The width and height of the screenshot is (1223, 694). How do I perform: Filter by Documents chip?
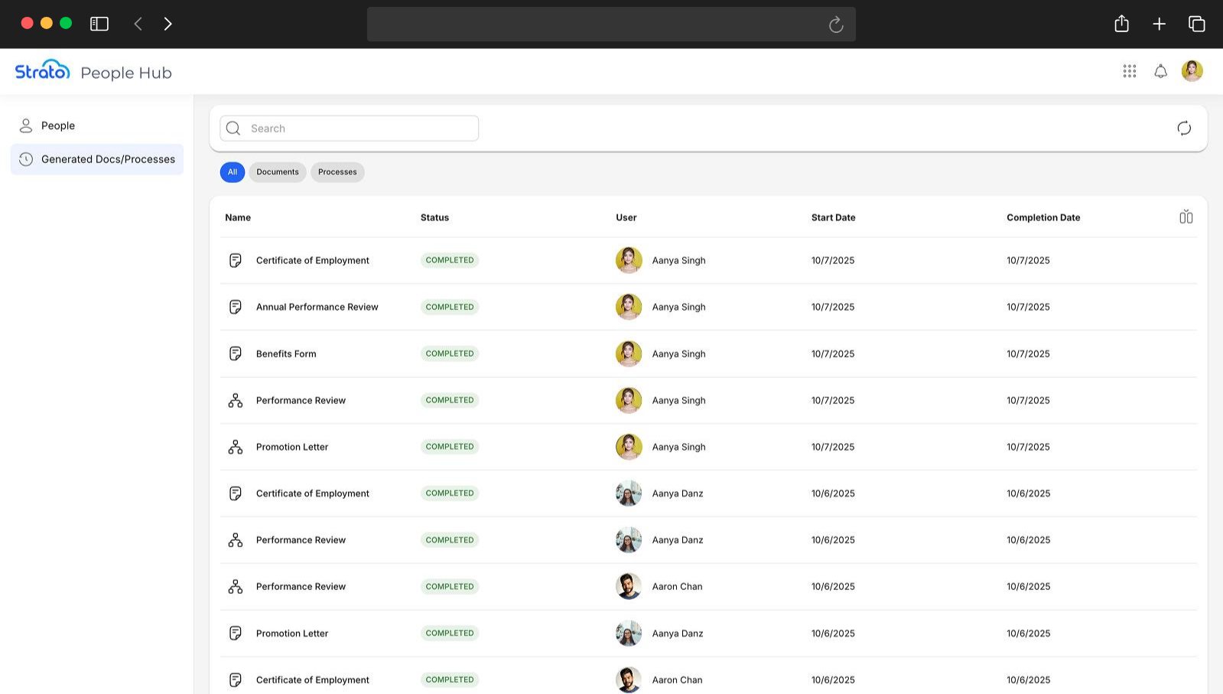(278, 172)
